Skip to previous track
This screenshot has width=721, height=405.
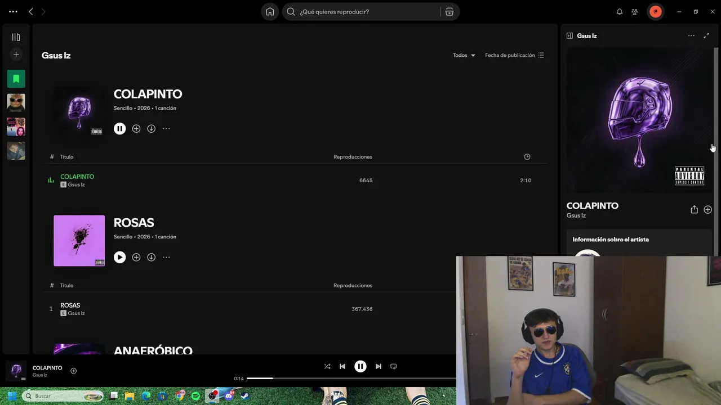342,366
